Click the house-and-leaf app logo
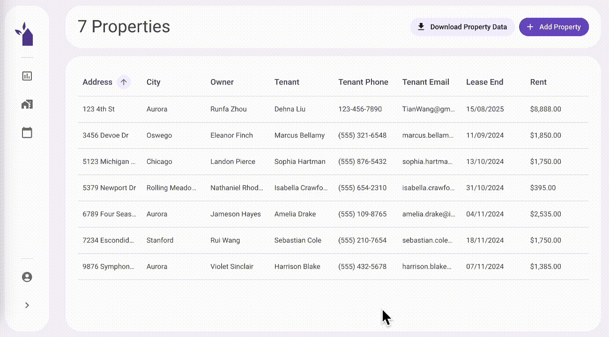Image resolution: width=609 pixels, height=337 pixels. pyautogui.click(x=27, y=35)
